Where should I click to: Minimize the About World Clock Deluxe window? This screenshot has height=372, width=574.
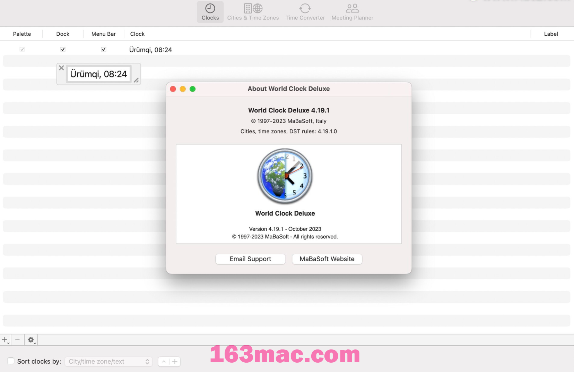point(183,89)
